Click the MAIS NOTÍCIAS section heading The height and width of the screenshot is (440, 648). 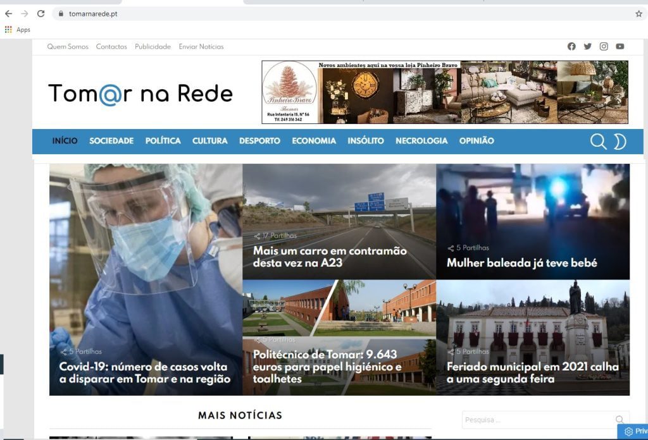(240, 415)
